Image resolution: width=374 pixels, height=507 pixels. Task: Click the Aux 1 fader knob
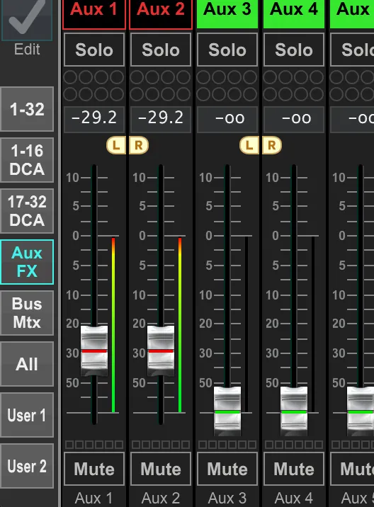(94, 351)
